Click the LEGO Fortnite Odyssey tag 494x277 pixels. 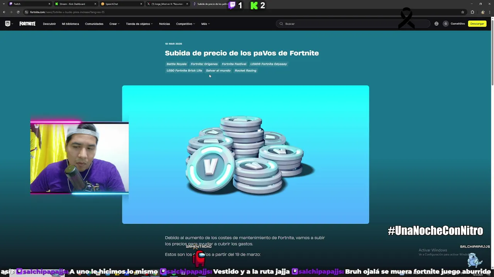click(269, 64)
